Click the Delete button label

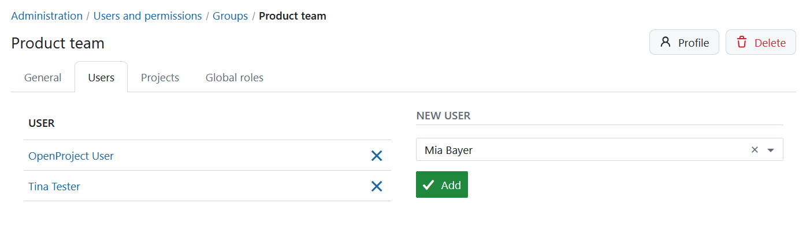pos(770,43)
